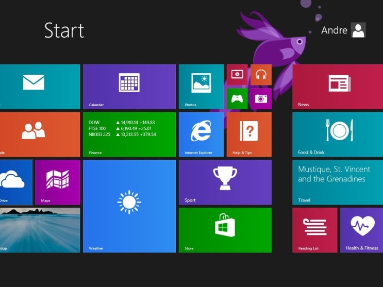Open the SkyDrive cloud tile

tap(16, 182)
